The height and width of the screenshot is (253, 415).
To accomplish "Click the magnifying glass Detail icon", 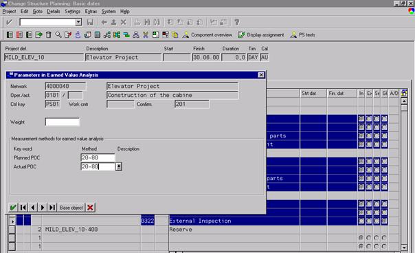I will coord(58,34).
